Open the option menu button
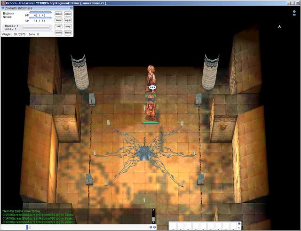The width and height of the screenshot is (301, 231). point(68,14)
